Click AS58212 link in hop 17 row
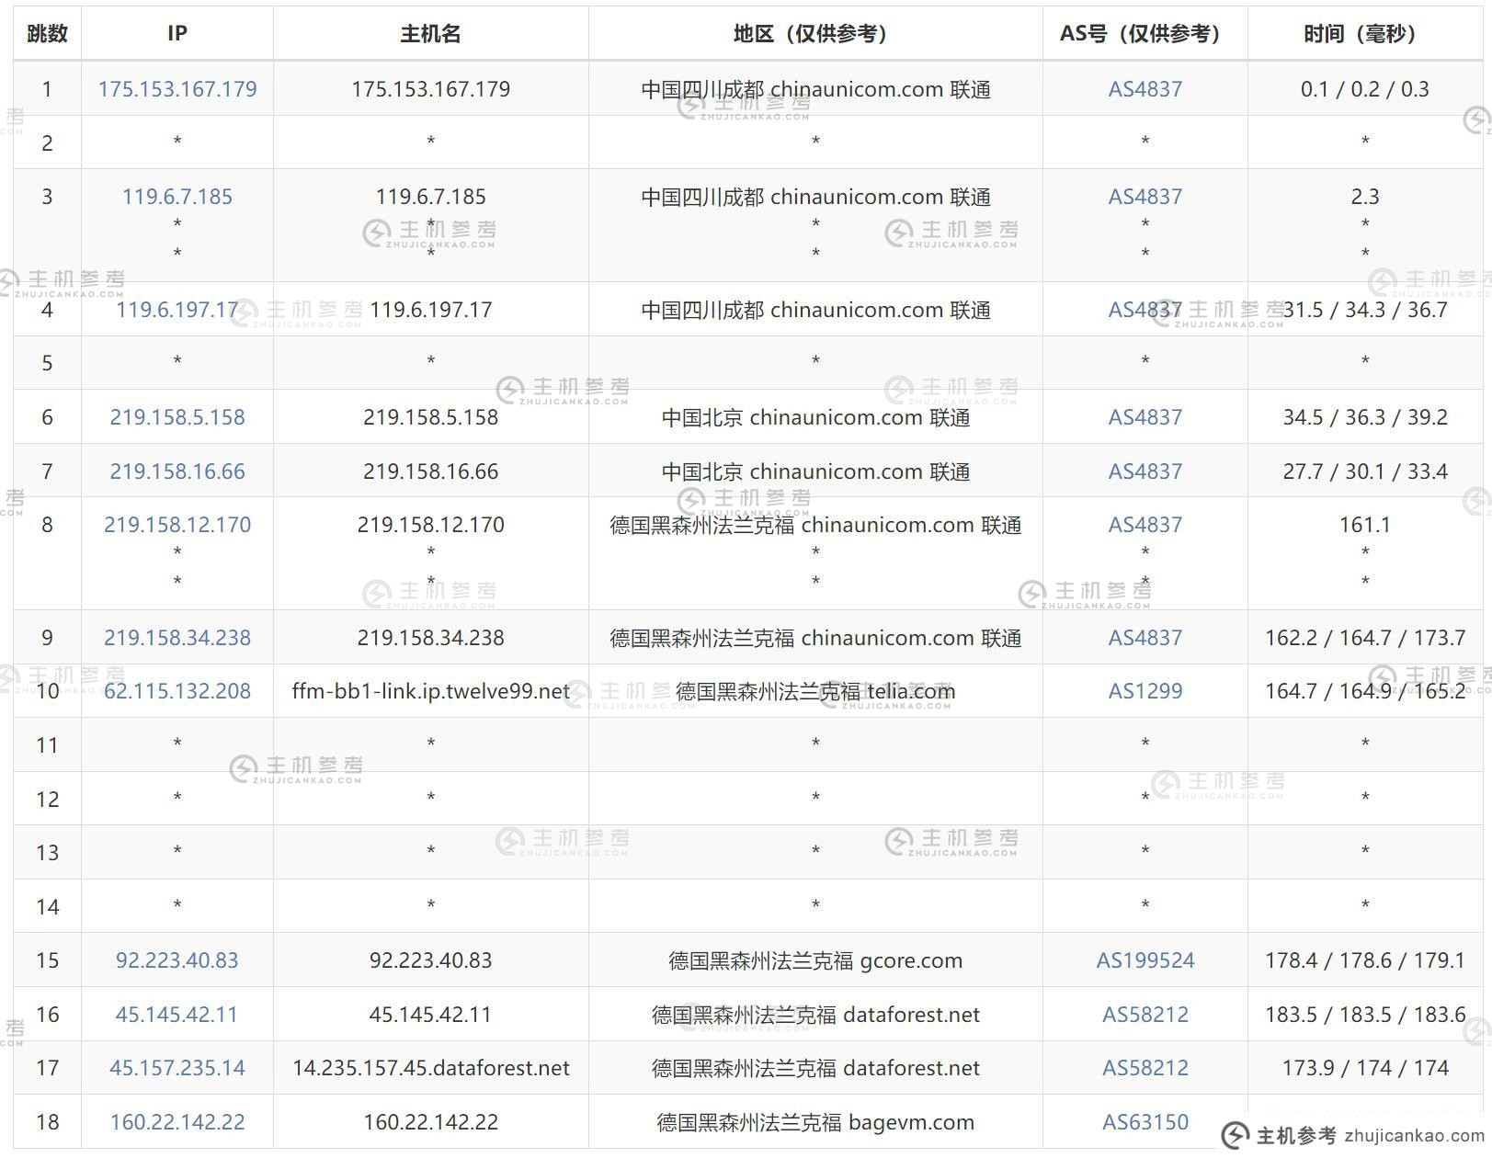 [x=1145, y=1068]
